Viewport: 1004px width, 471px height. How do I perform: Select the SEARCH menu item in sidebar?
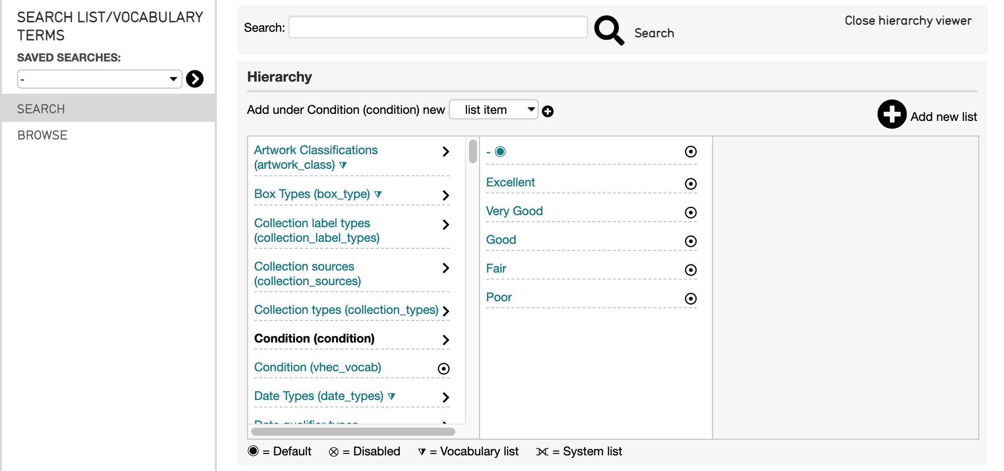[41, 109]
